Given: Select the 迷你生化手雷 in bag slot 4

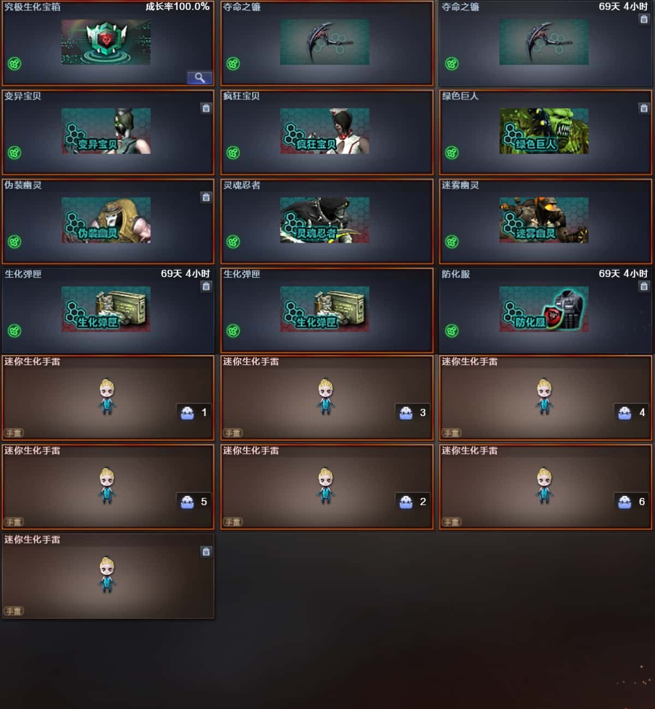Looking at the screenshot, I should coord(545,398).
